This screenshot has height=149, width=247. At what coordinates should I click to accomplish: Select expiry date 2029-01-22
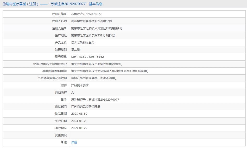(79, 128)
